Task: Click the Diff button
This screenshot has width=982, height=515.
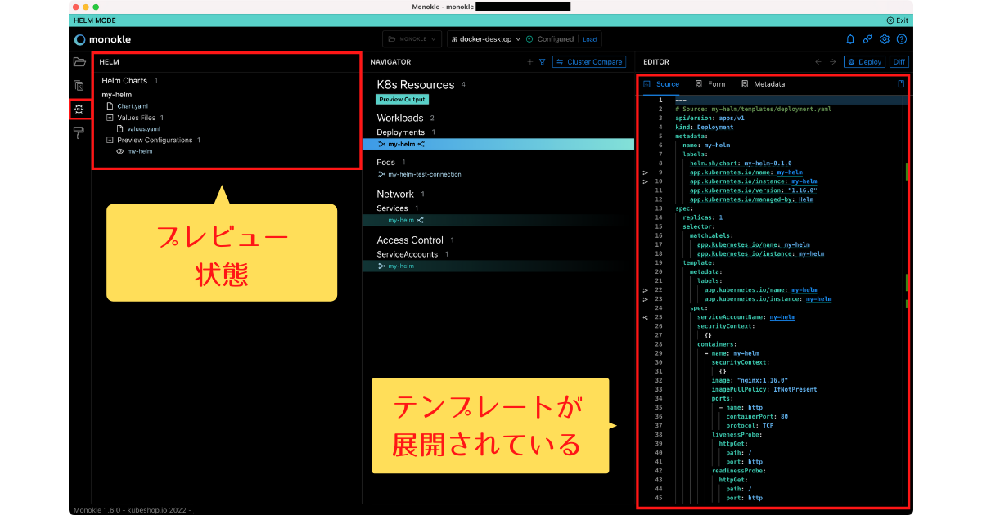Action: point(899,62)
